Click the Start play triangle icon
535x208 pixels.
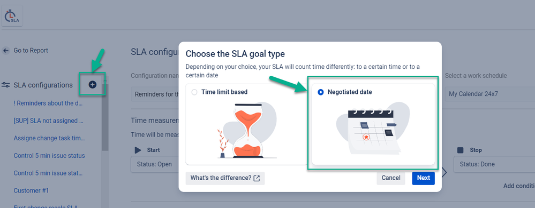(x=138, y=150)
